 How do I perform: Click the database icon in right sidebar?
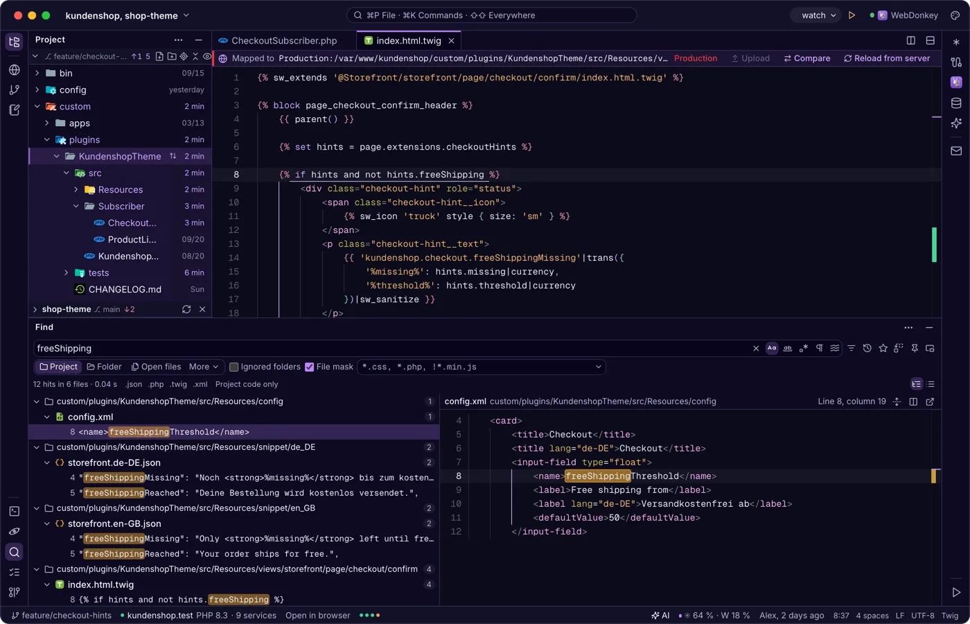956,103
